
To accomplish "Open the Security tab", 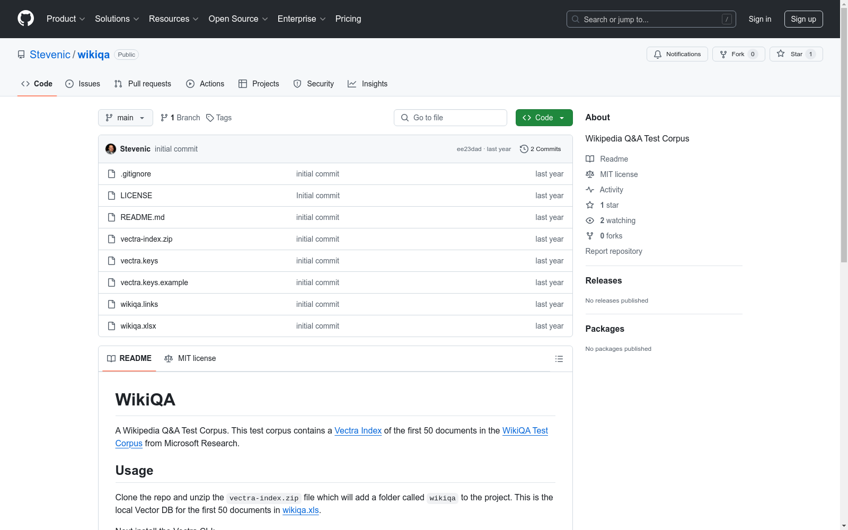I will [x=314, y=84].
